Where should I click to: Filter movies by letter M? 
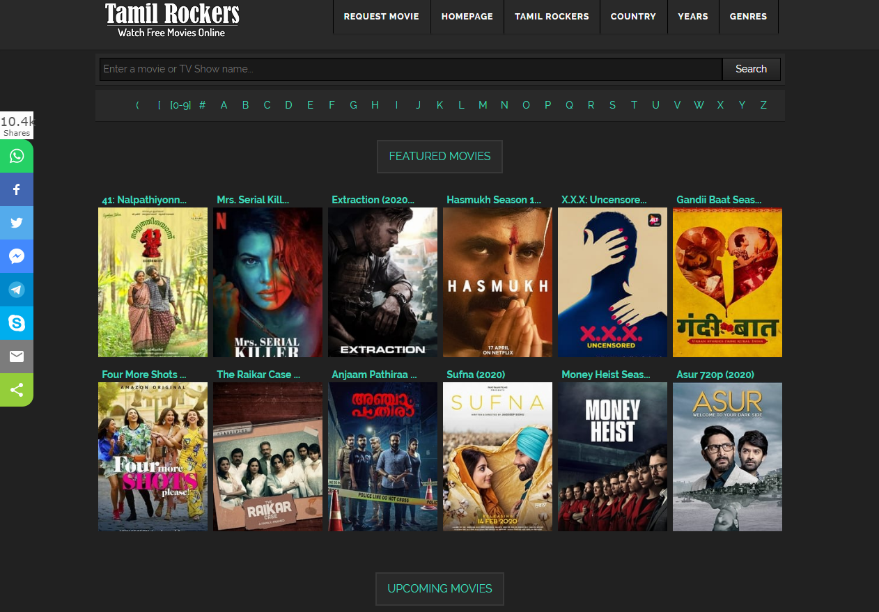click(483, 105)
